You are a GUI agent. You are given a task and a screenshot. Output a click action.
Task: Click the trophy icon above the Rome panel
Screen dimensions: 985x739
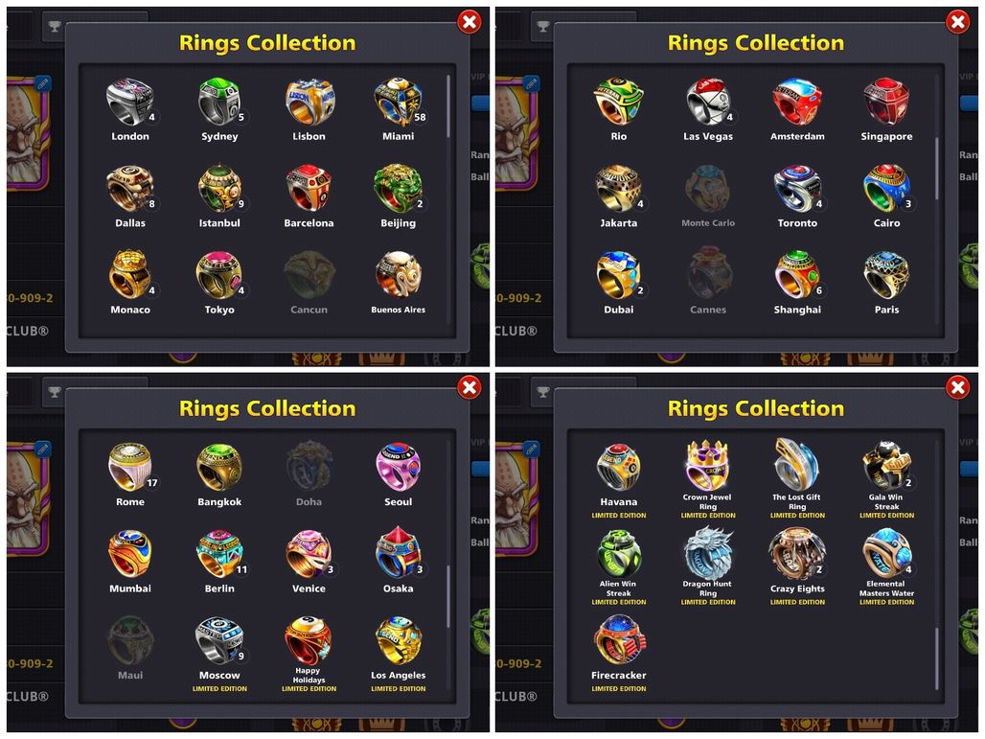pyautogui.click(x=56, y=391)
